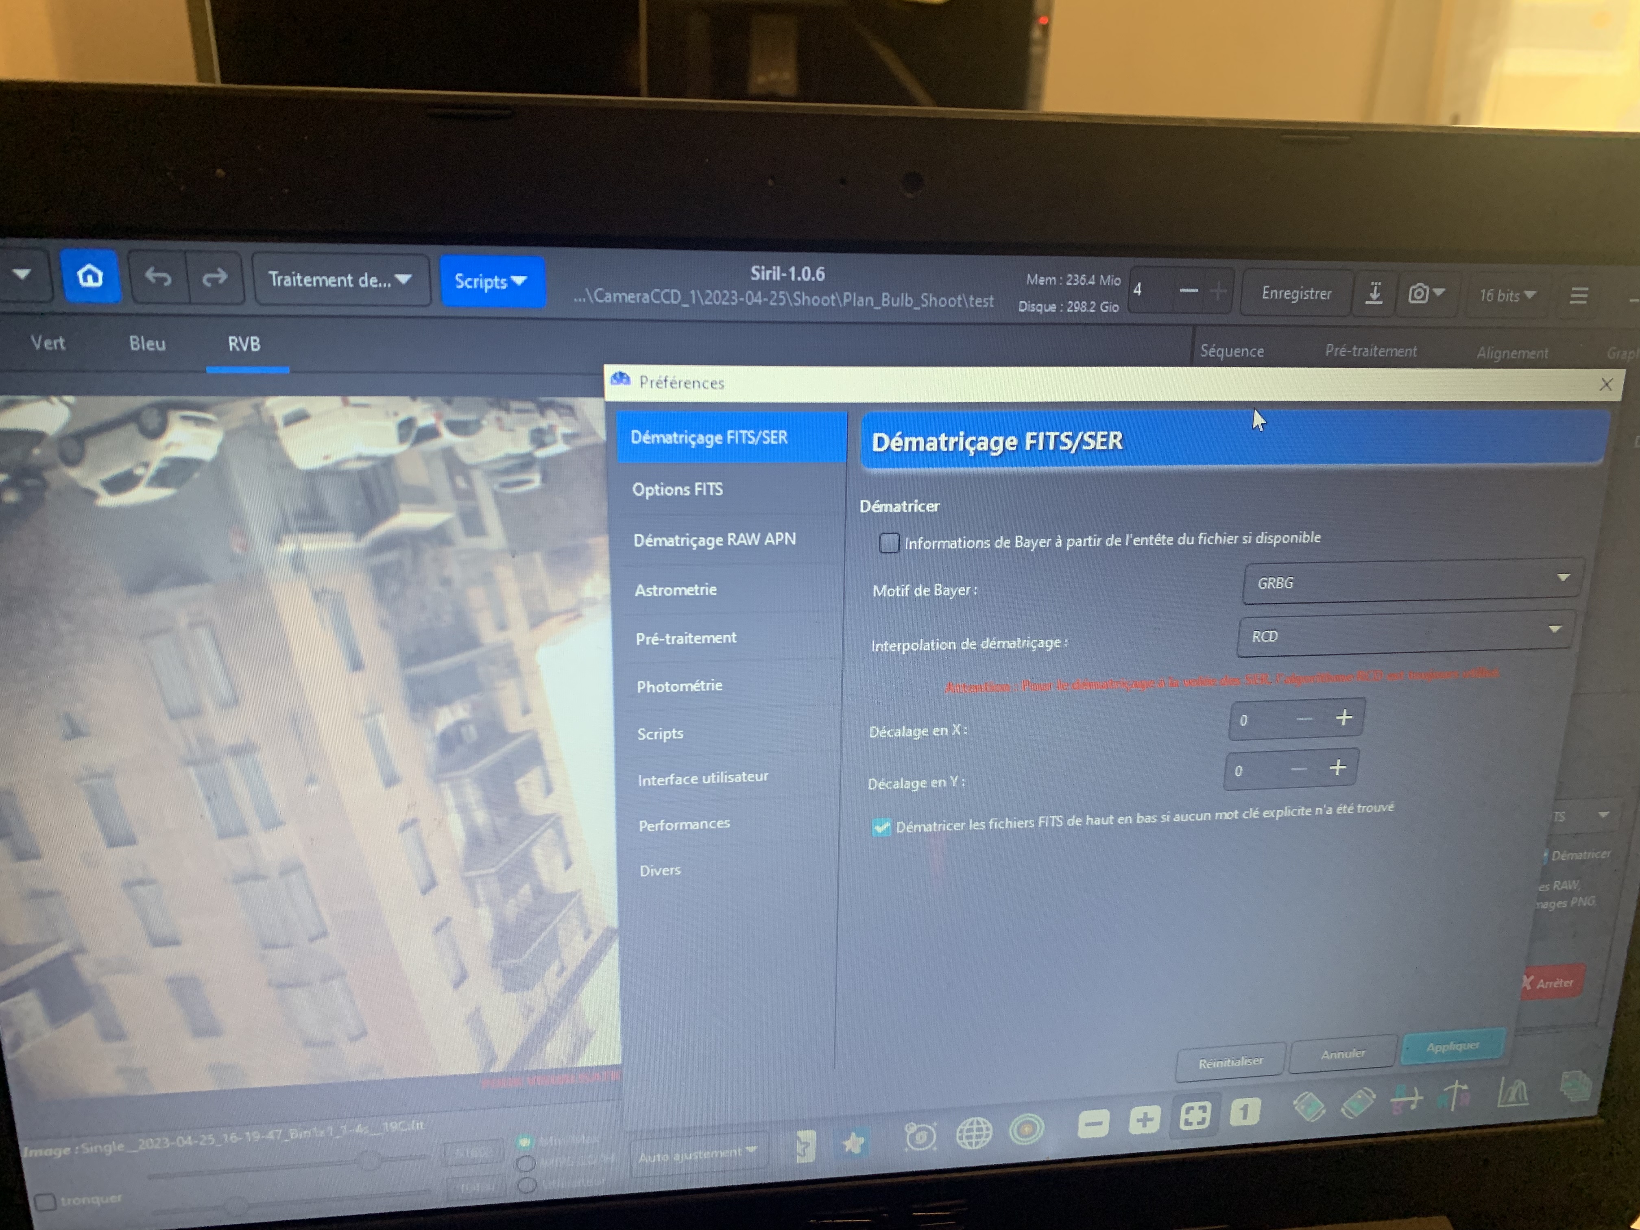Screen dimensions: 1640x1230
Task: Open the 16 bits dropdown
Action: coord(1507,296)
